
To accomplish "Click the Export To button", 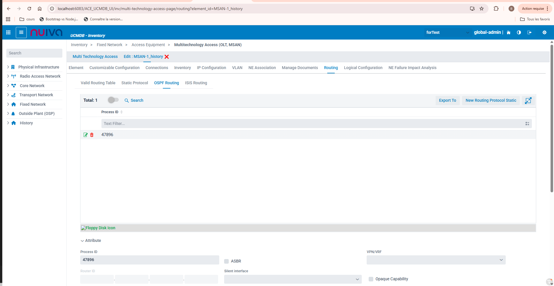I will pyautogui.click(x=447, y=100).
